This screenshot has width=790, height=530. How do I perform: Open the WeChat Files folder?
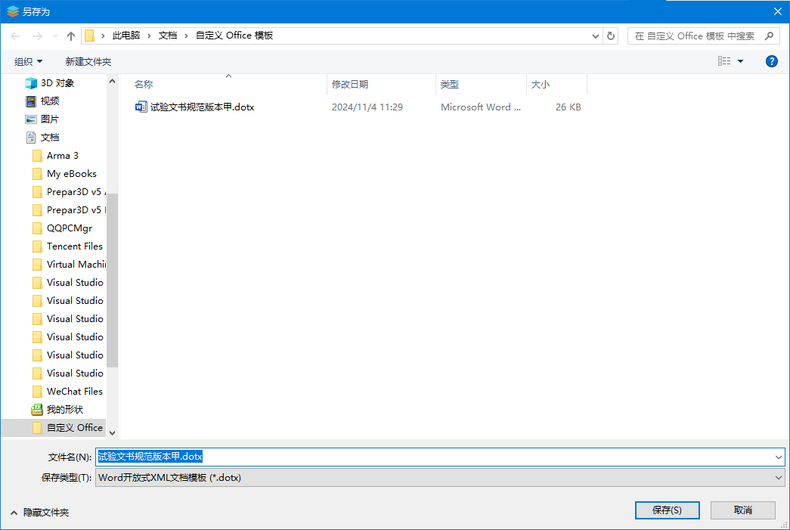click(x=75, y=392)
